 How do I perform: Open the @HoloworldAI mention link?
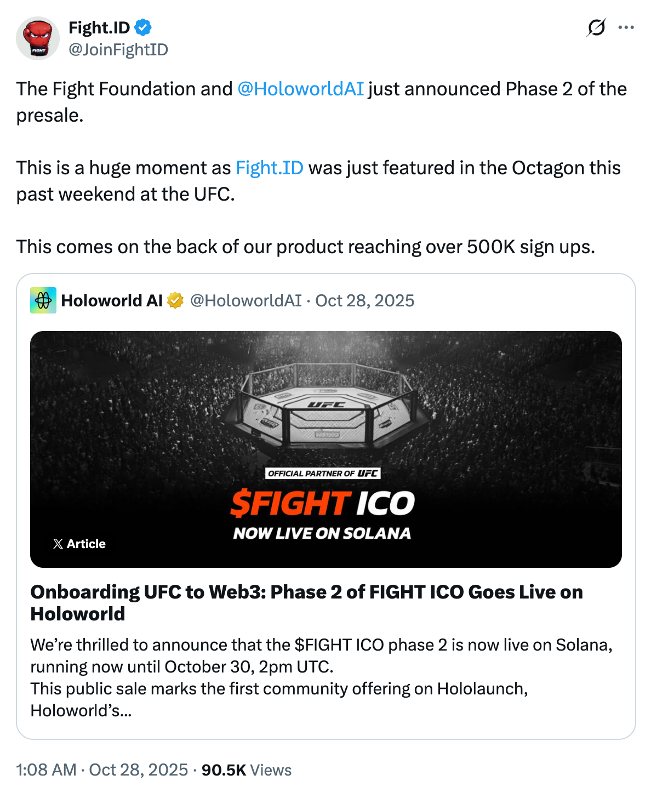click(x=300, y=89)
